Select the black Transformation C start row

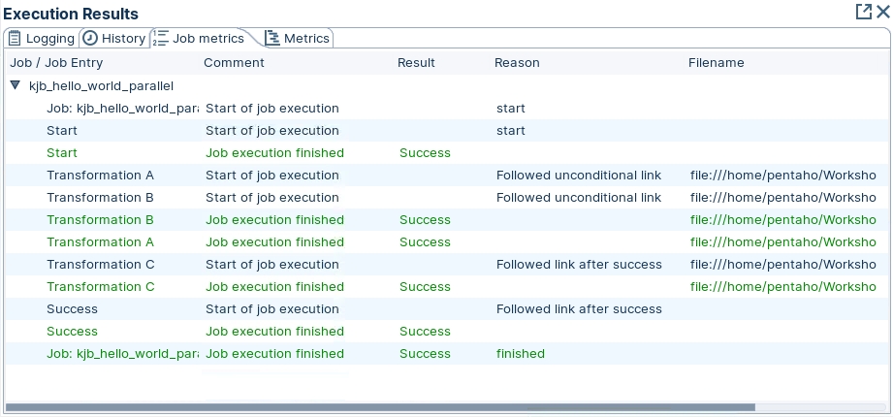point(101,265)
